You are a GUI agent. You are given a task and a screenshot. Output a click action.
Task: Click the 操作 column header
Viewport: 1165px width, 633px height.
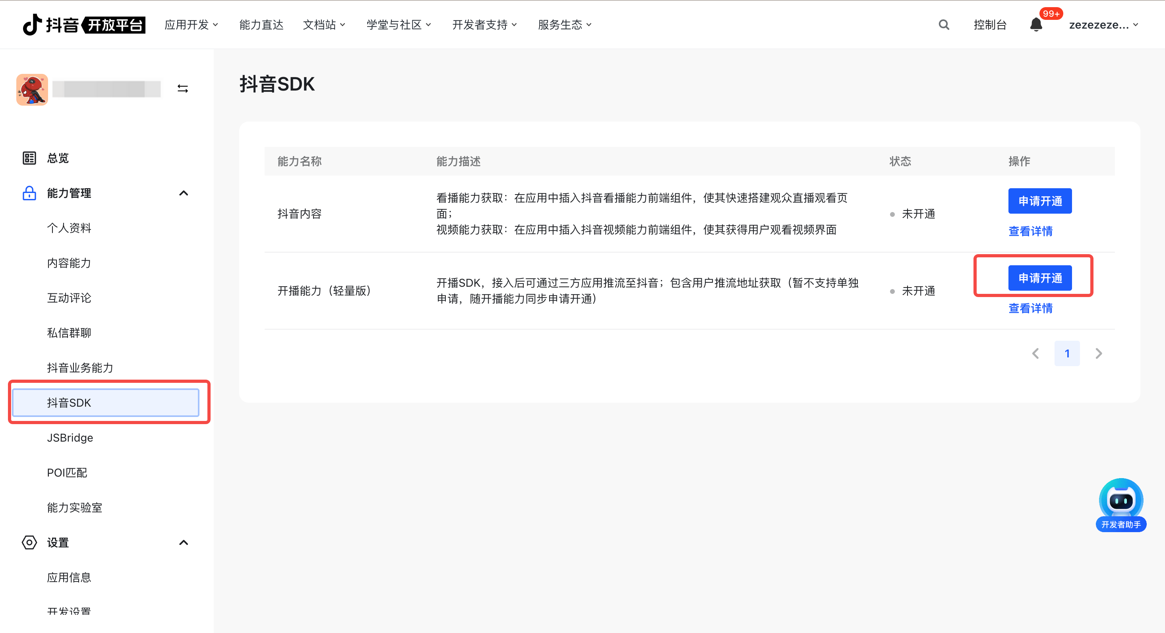[x=1019, y=161]
